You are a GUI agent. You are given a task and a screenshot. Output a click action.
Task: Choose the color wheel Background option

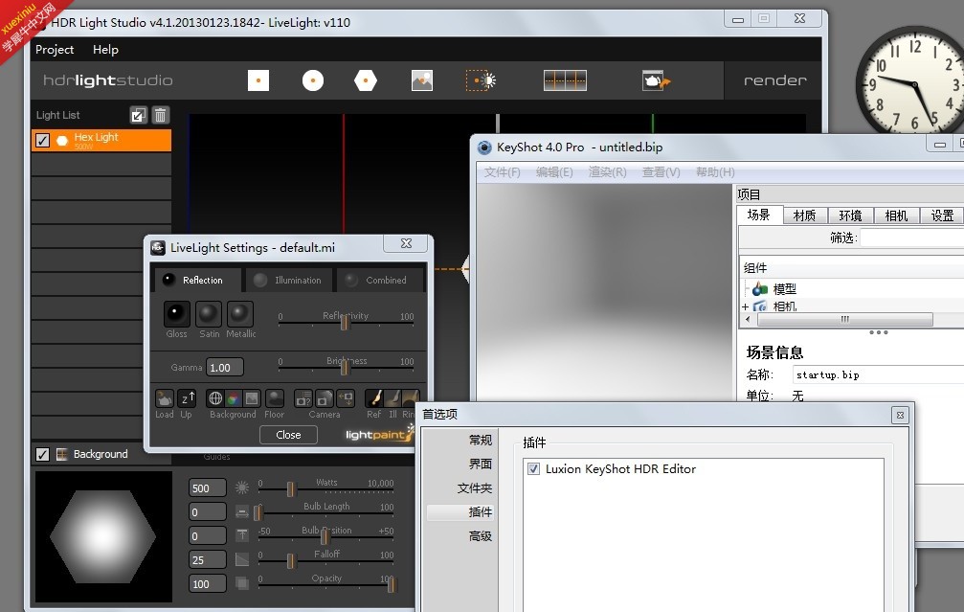[x=233, y=398]
